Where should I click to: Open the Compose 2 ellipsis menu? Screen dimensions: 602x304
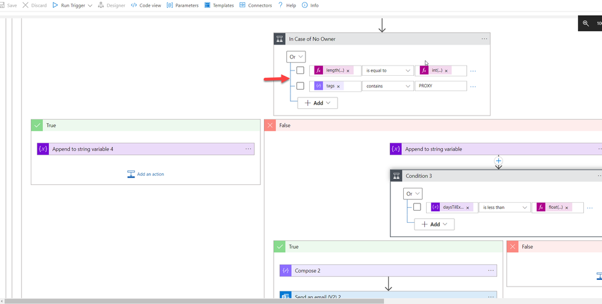pos(491,271)
